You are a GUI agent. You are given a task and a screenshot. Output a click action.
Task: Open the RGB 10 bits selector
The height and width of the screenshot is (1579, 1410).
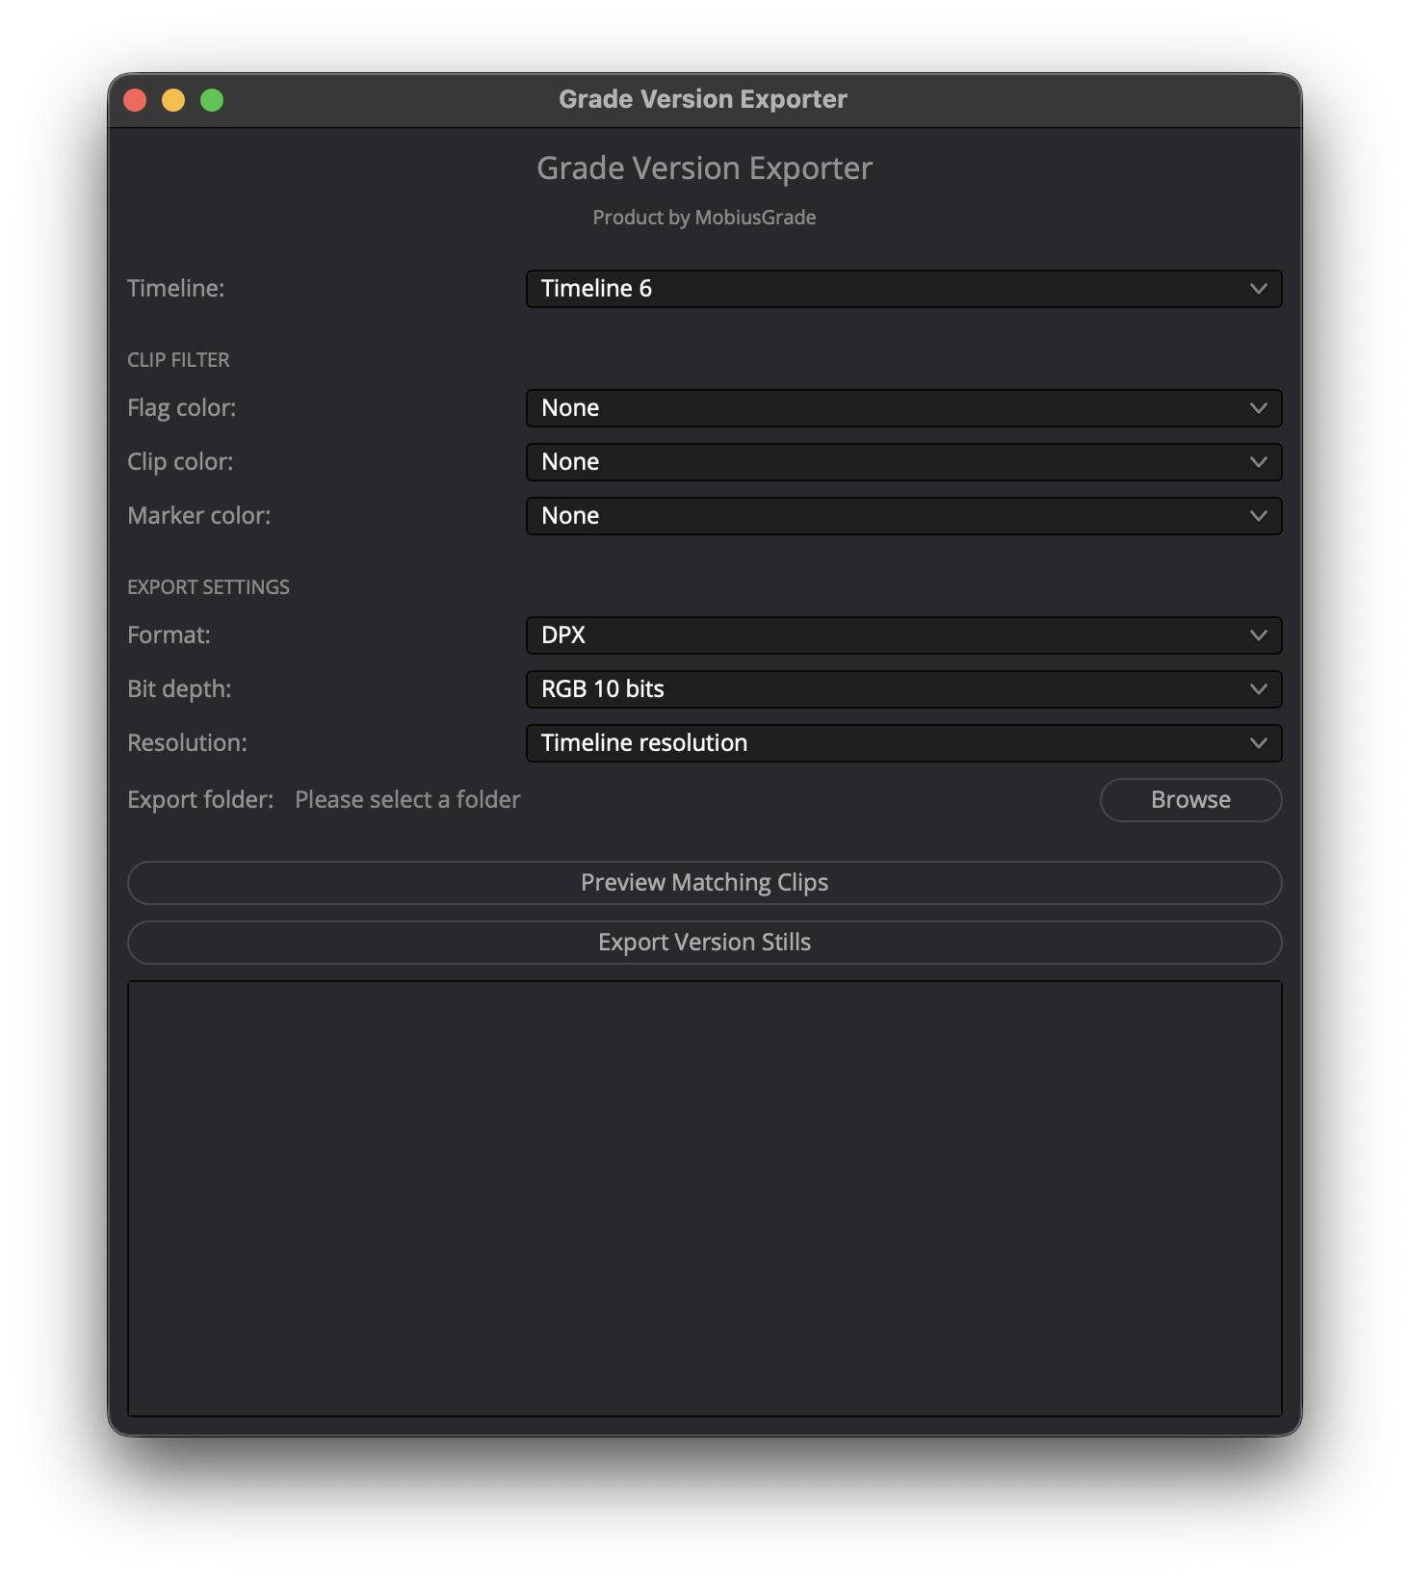[903, 689]
